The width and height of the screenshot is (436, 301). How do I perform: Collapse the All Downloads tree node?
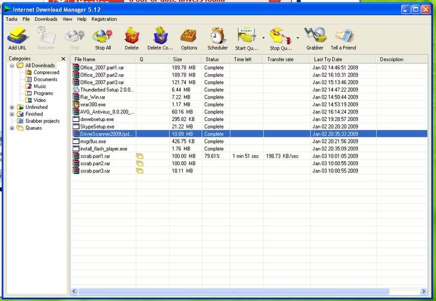click(12, 65)
